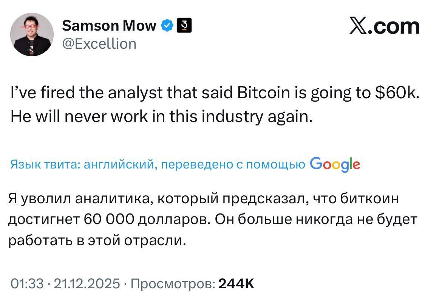This screenshot has width=442, height=303.
Task: Click Samson Mow's profile avatar
Action: (32, 35)
